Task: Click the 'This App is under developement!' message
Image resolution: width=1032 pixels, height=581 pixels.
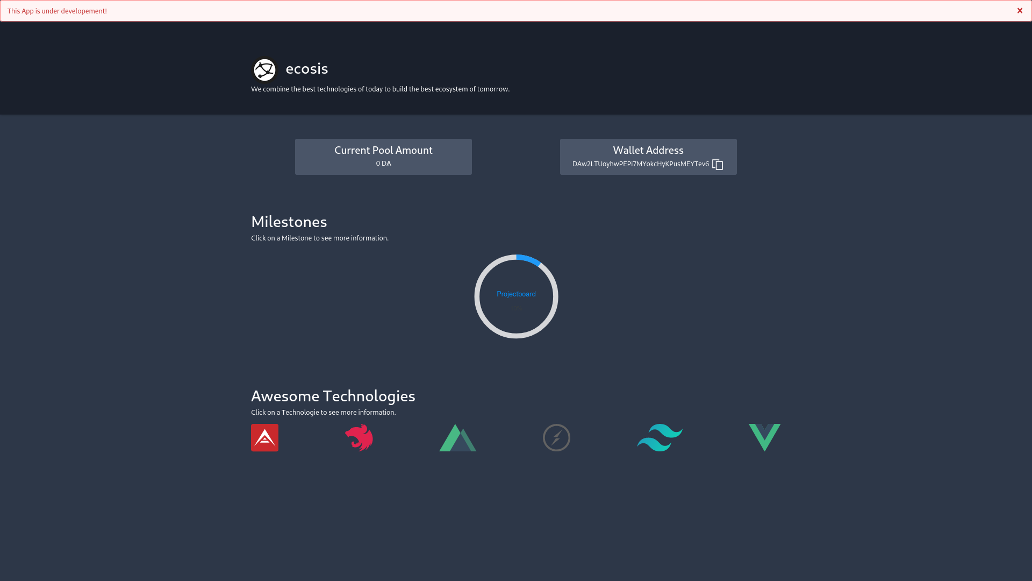Action: (x=57, y=11)
